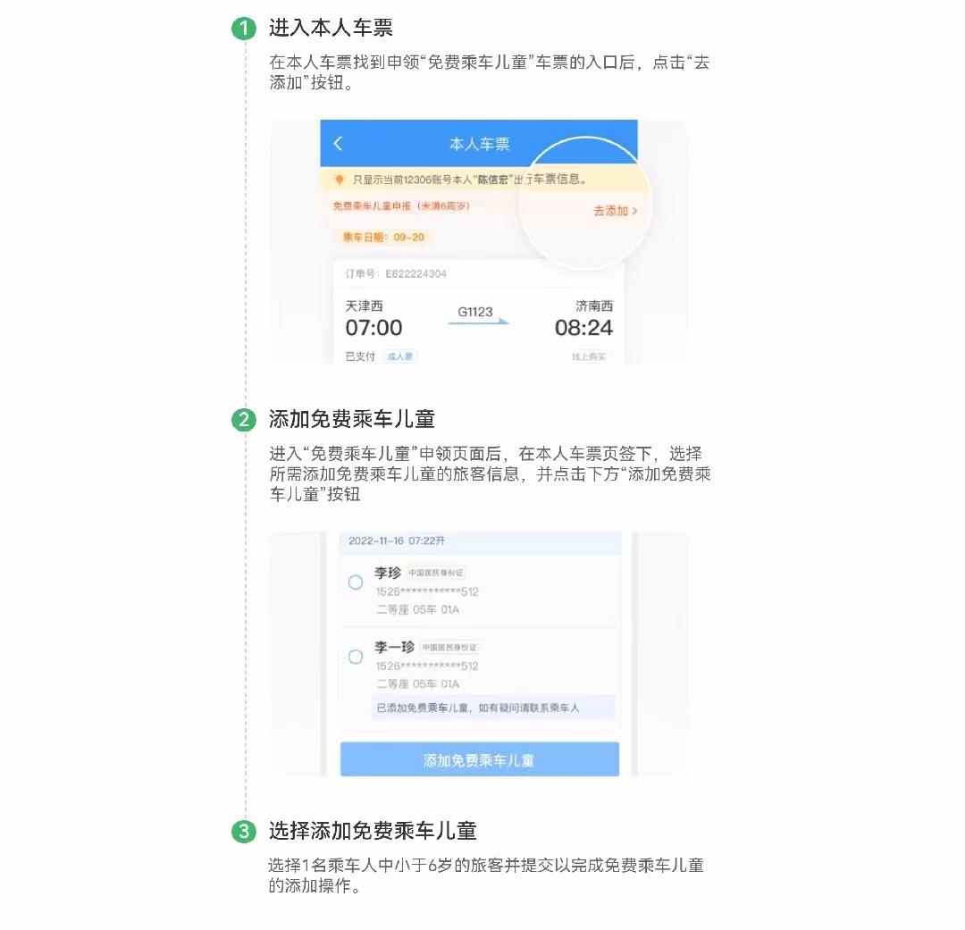Click the 中国居民身份证 tag next to 李珍
Image resolution: width=965 pixels, height=930 pixels.
click(436, 573)
